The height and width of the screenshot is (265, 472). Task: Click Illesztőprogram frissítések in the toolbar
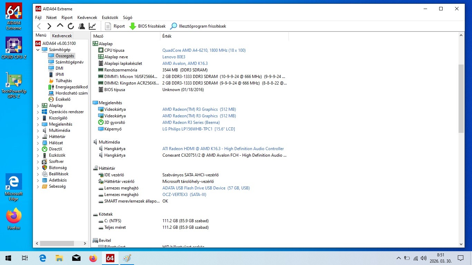point(198,26)
